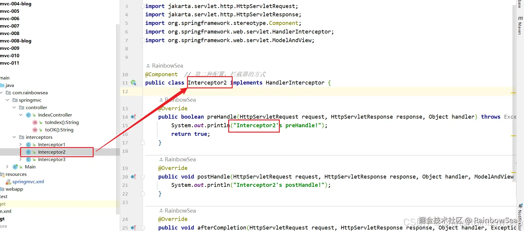Image resolution: width=524 pixels, height=231 pixels.
Task: Select the mvc-011 module
Action: [9, 63]
